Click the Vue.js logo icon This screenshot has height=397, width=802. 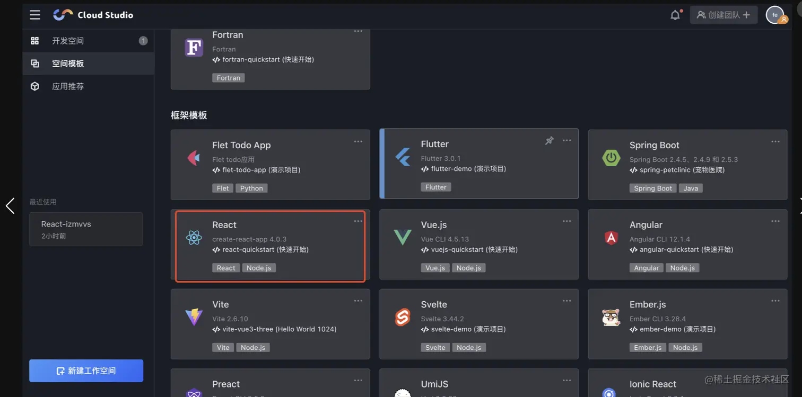(403, 238)
